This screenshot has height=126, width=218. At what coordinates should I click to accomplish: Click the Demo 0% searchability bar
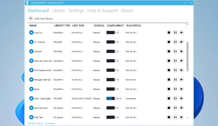pyautogui.click(x=111, y=89)
